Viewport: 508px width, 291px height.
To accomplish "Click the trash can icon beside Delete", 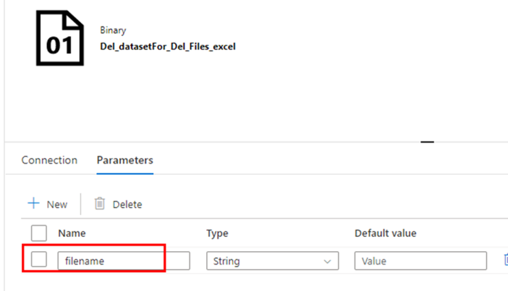I will 99,204.
